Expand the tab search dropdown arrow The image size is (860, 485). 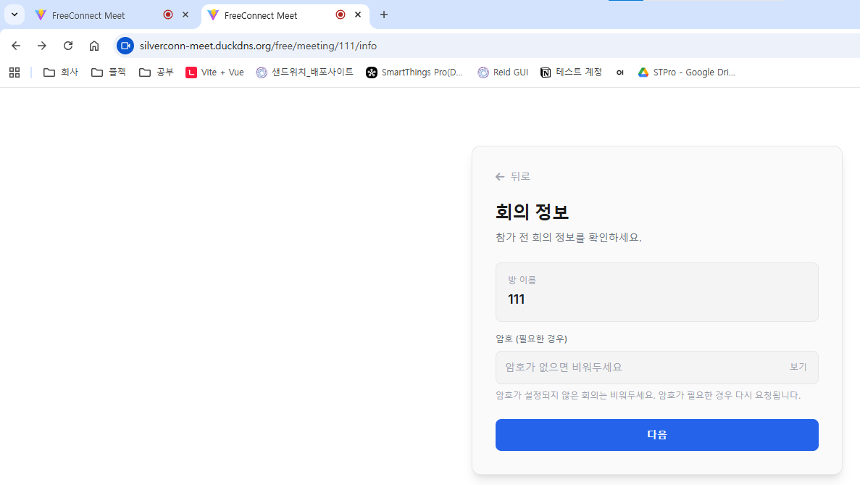tap(14, 14)
